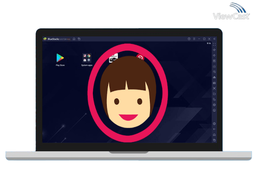Open the Play Store app

point(60,57)
